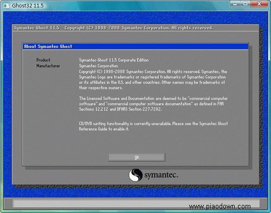Screen dimensions: 271x213
Task: Click the 'Symantec Corporation' manufacturer value
Action: point(99,66)
